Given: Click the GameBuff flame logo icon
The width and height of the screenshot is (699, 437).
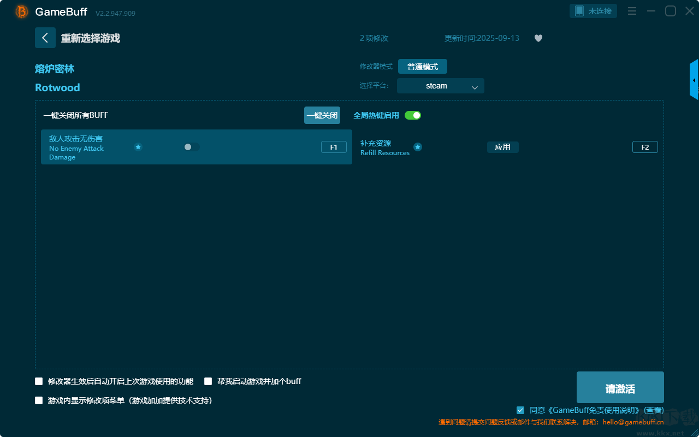Looking at the screenshot, I should [x=22, y=11].
